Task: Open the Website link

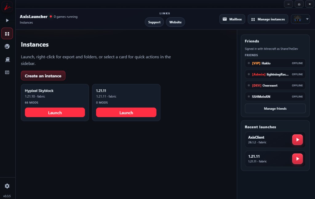Action: point(175,22)
